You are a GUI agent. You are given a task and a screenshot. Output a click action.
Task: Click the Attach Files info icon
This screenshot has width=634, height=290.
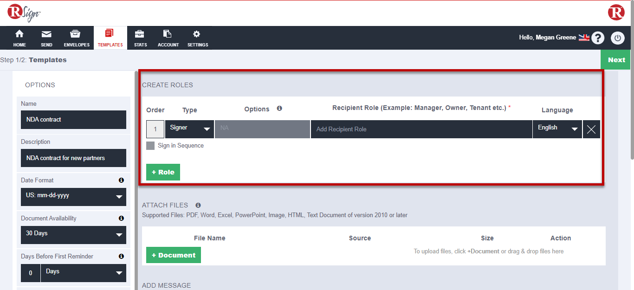click(198, 205)
